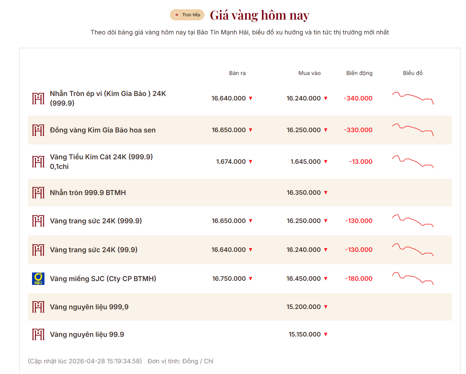Click the BTMH icon for Vàng trang sức 24K (99.9)
466x374 pixels.
pyautogui.click(x=38, y=250)
